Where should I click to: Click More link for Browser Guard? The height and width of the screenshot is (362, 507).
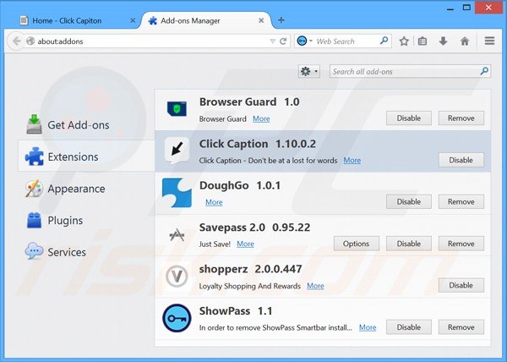pyautogui.click(x=261, y=118)
